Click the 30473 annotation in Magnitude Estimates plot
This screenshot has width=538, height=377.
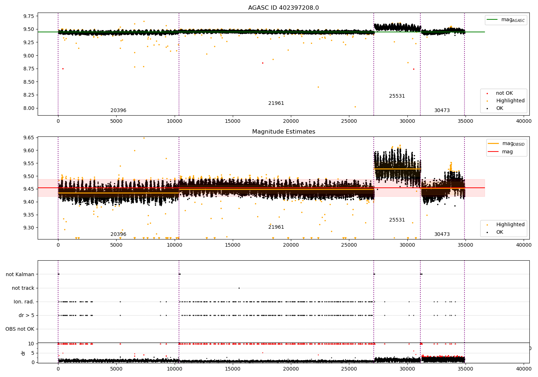(x=442, y=234)
